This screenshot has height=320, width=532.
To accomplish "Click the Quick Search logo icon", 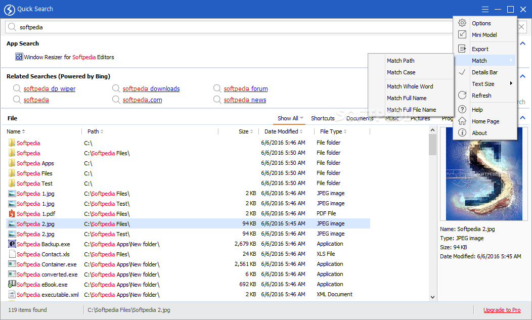I will (10, 10).
